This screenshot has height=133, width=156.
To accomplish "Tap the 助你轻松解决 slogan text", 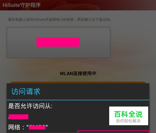I will coord(128,121).
